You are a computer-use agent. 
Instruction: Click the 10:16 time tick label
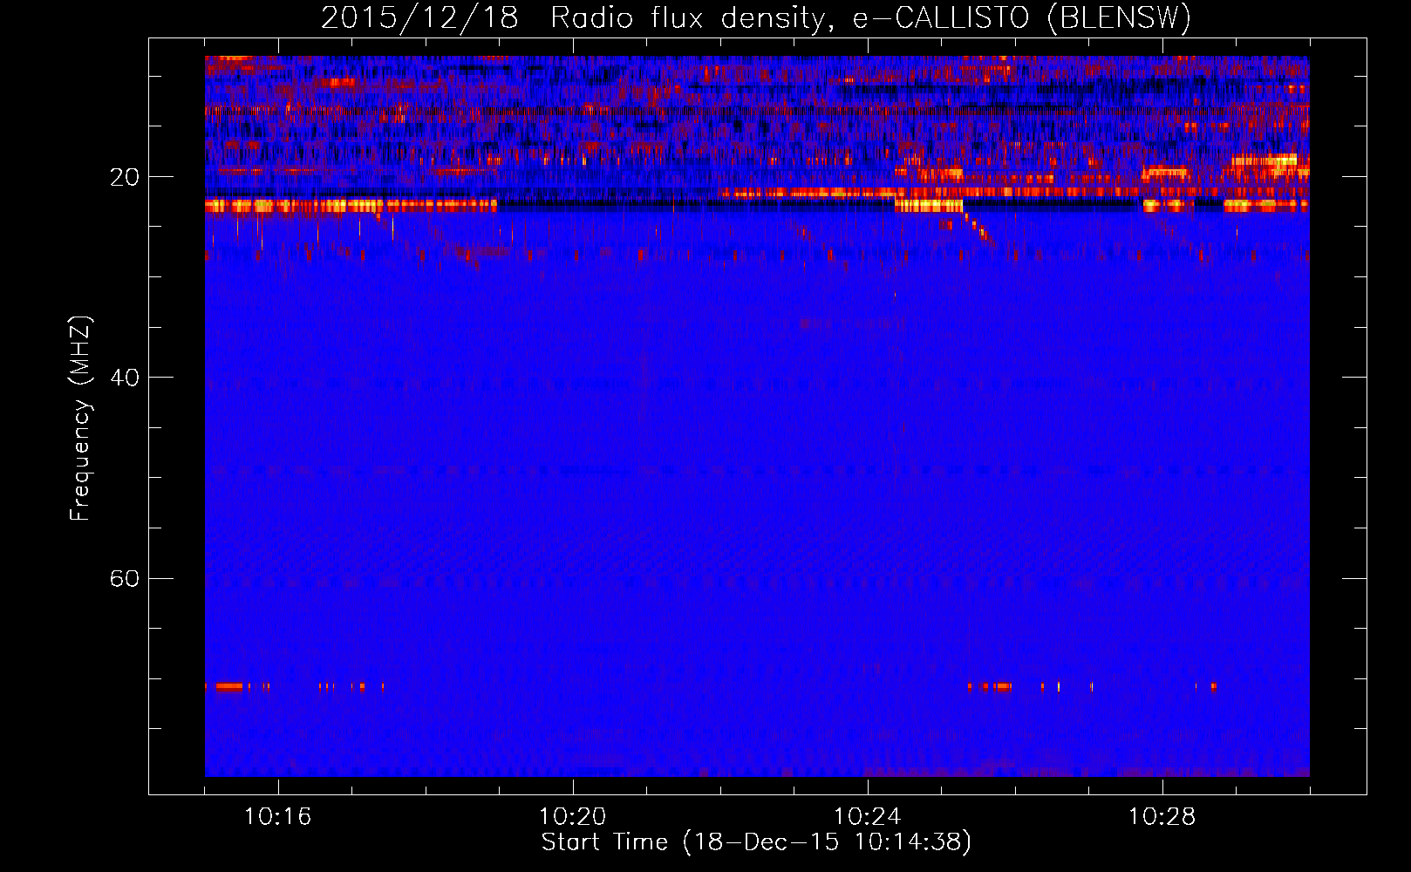coord(277,816)
